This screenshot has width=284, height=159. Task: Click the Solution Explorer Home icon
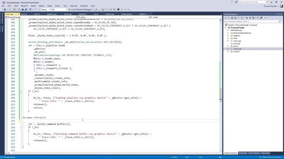coord(232,18)
